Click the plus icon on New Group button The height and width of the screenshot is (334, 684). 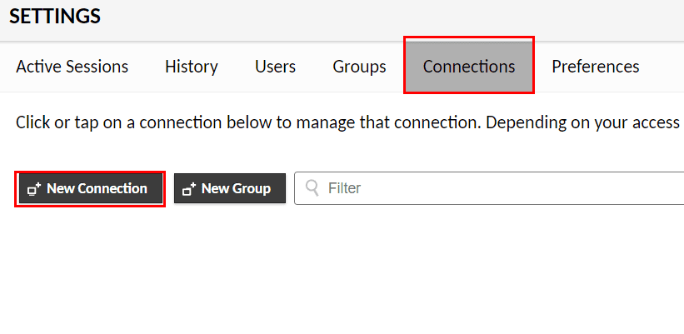[x=189, y=189]
